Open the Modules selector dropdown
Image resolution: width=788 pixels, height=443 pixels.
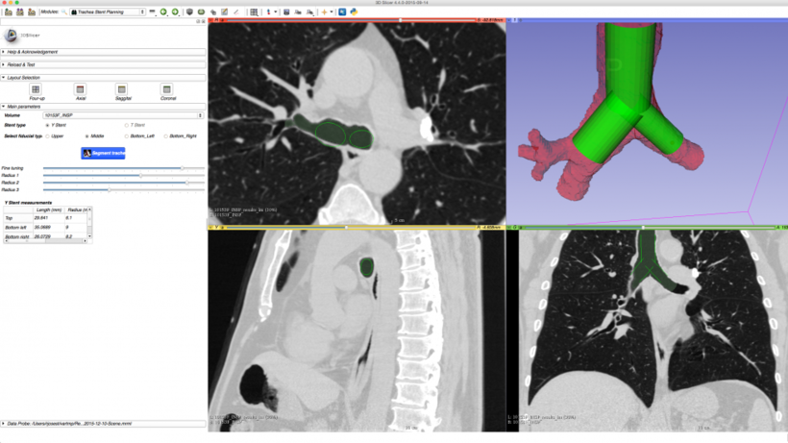pyautogui.click(x=108, y=12)
